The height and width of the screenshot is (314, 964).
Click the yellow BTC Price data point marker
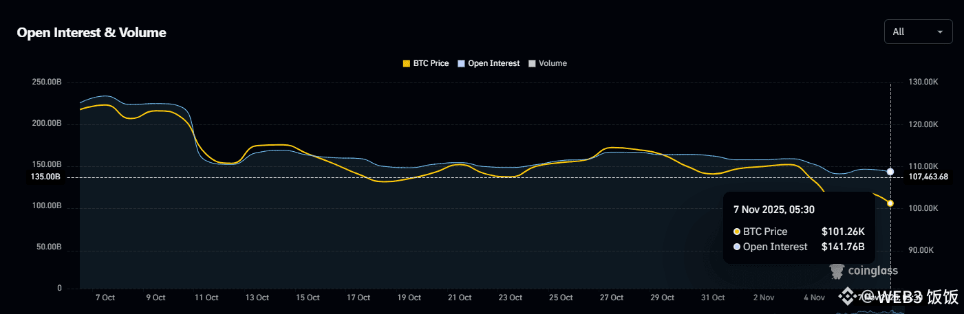(890, 203)
